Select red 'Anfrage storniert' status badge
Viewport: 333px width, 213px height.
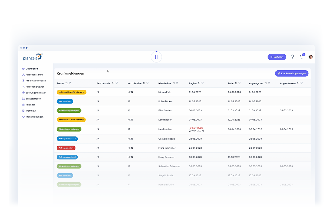[66, 148]
